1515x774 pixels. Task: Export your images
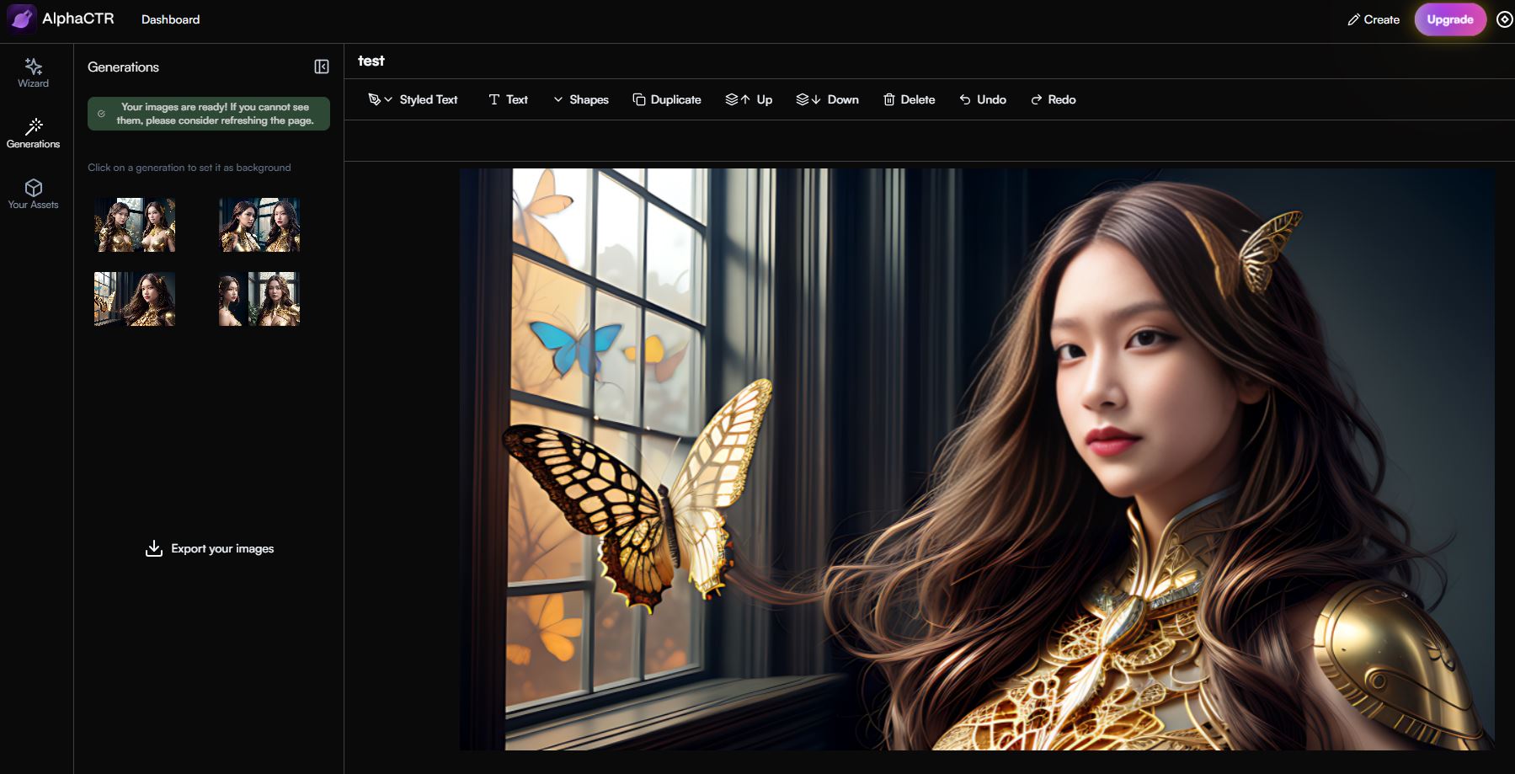coord(210,548)
